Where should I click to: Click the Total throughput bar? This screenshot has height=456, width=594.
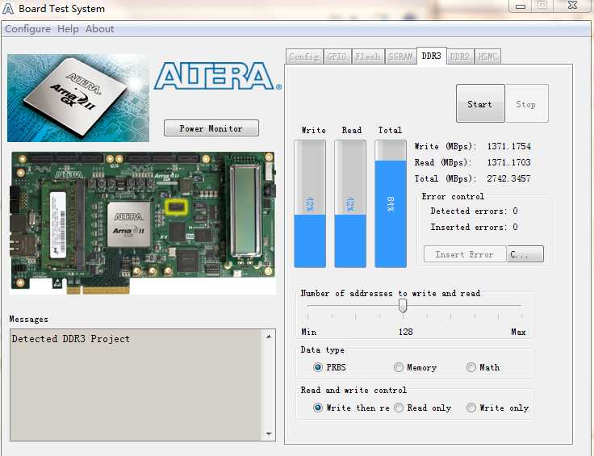[391, 203]
